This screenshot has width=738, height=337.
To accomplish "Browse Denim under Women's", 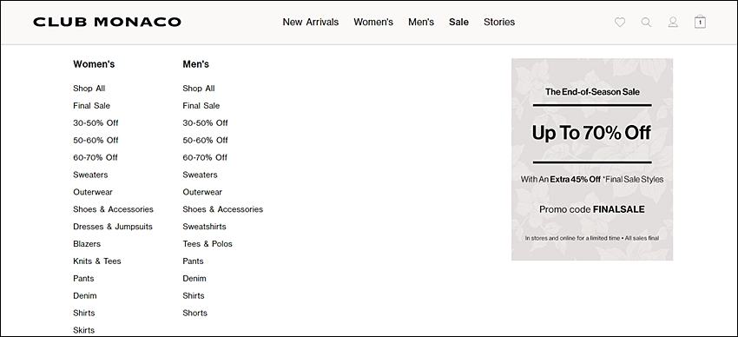I will click(x=85, y=295).
